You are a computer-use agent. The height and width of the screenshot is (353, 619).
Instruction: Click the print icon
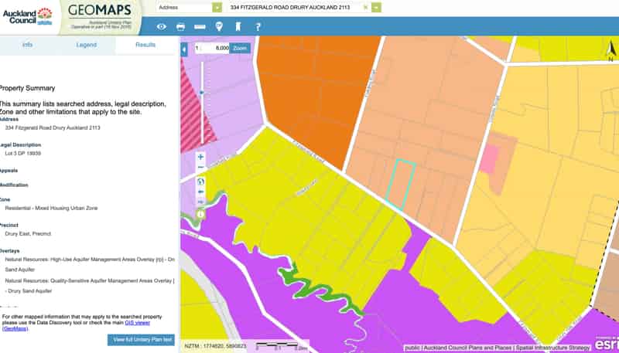point(181,26)
